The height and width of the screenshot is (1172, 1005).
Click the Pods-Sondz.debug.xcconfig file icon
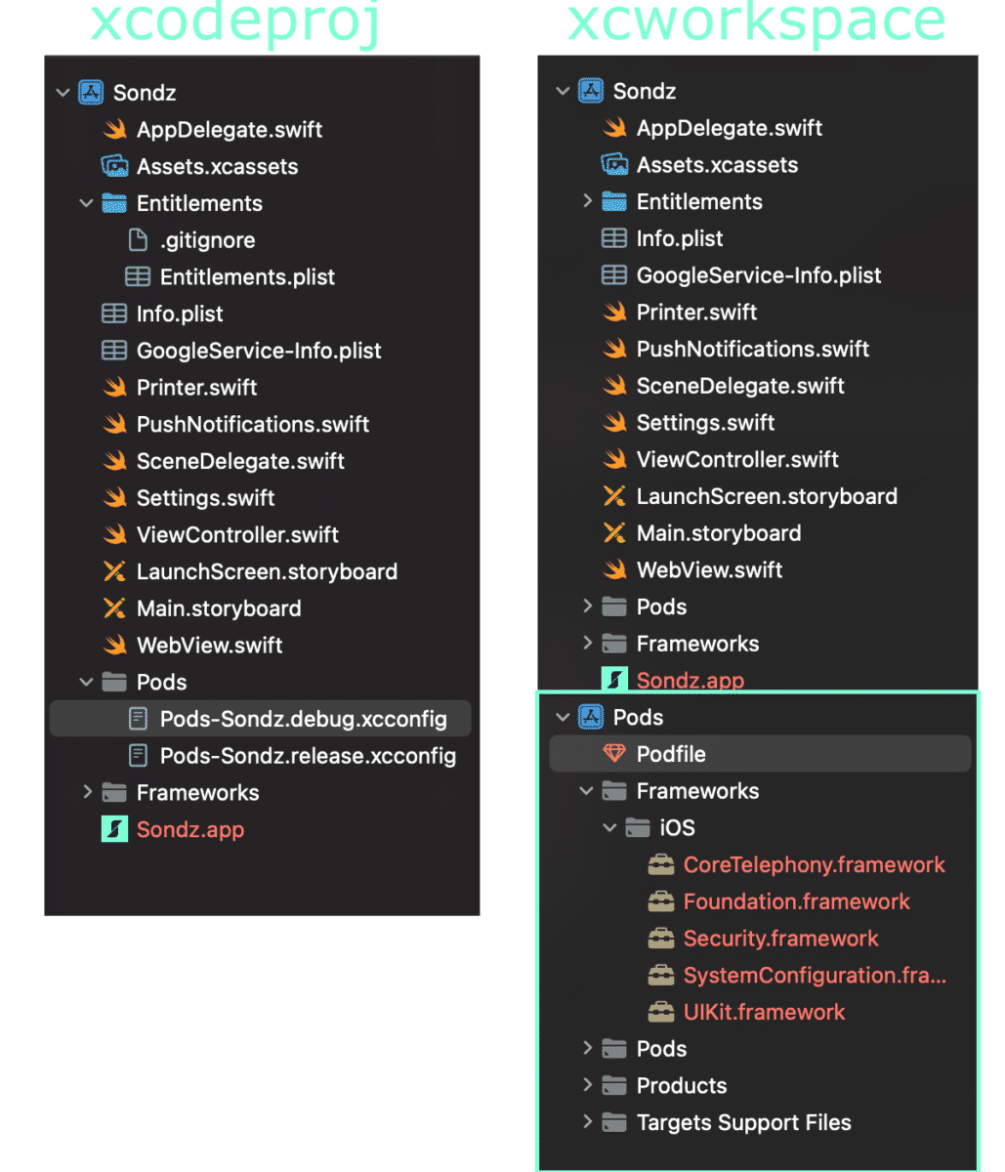(x=137, y=718)
